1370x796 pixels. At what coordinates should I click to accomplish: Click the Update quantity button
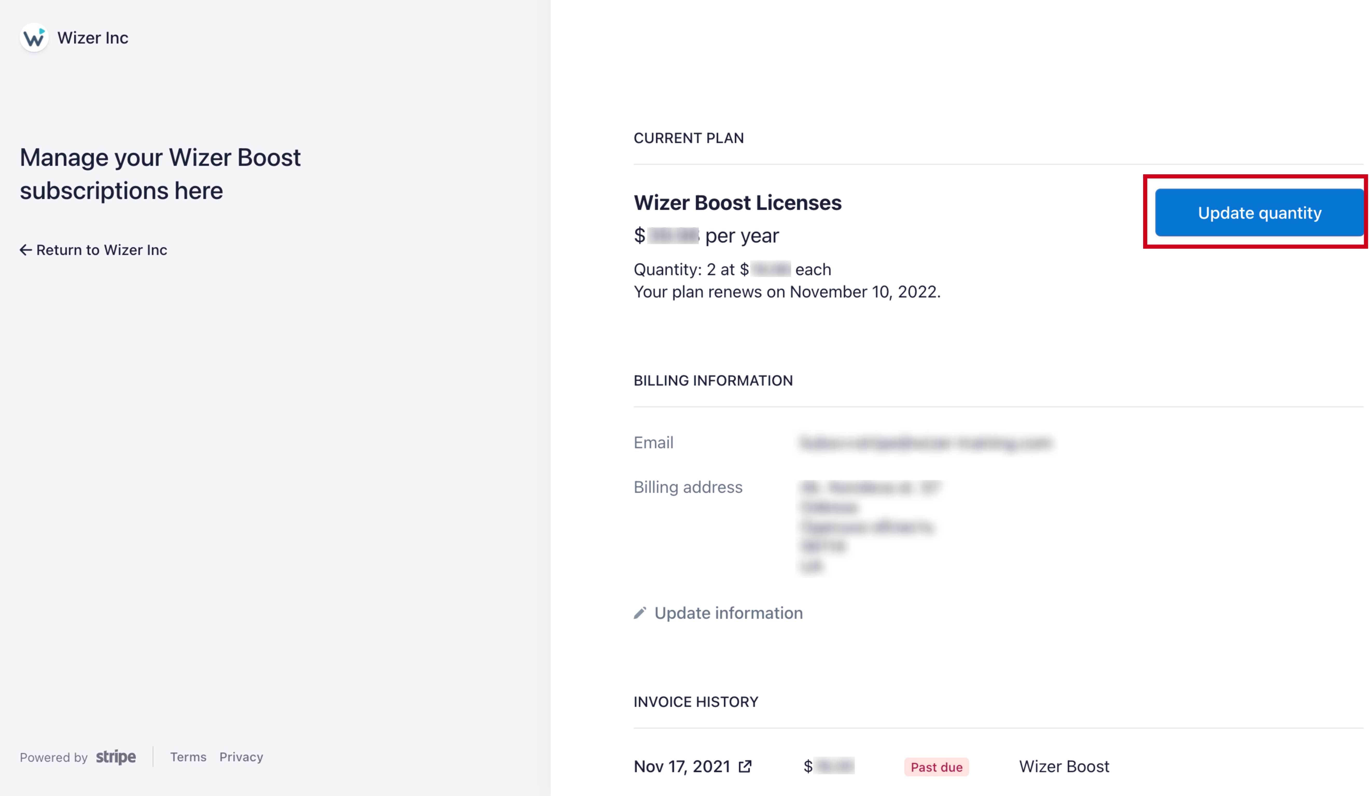(1259, 212)
